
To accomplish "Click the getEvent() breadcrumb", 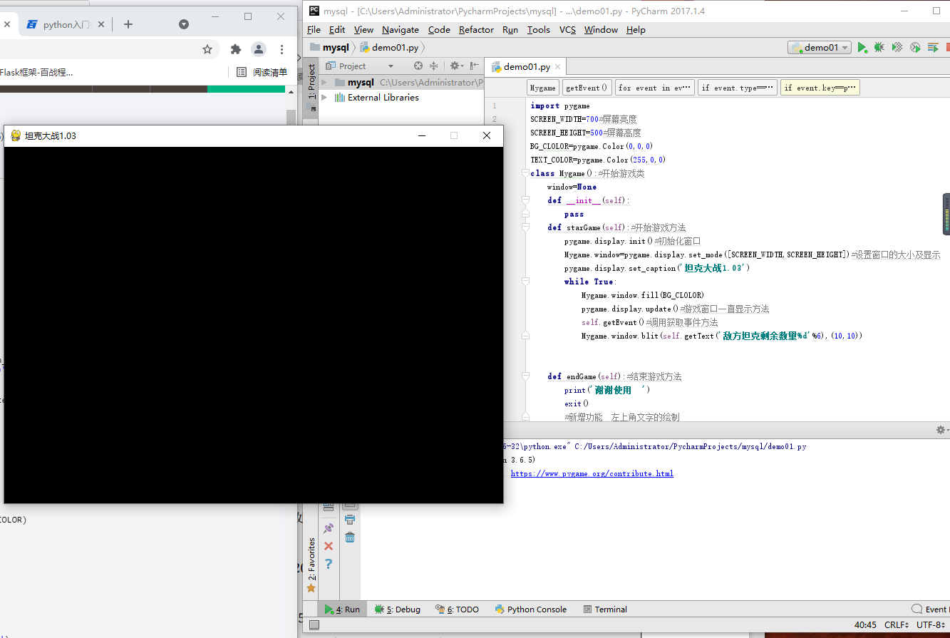I will tap(587, 88).
